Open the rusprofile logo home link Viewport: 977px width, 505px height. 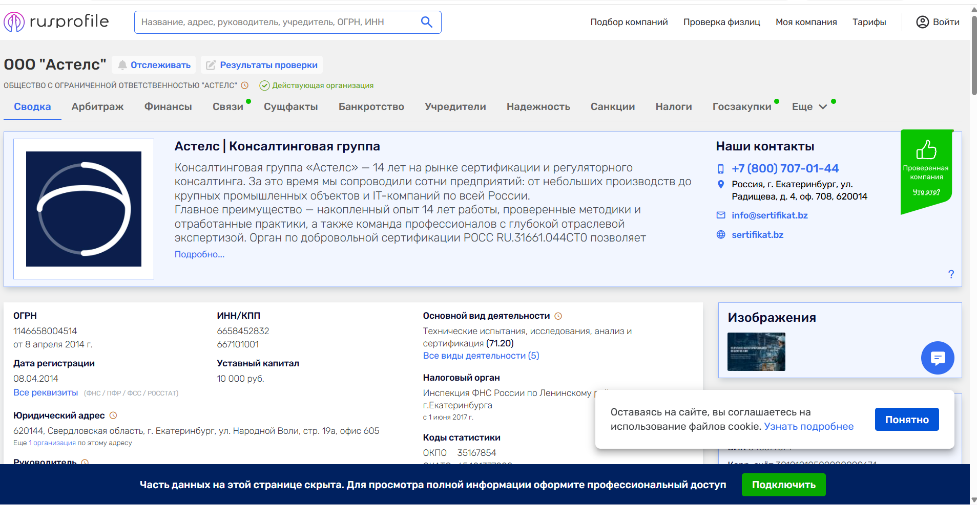(56, 22)
